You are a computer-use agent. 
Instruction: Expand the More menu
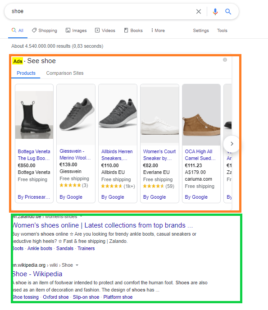pos(158,31)
